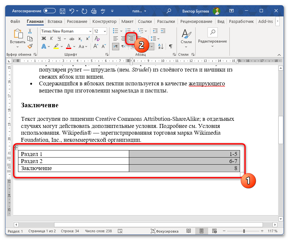Apply subscript formatting
This screenshot has width=289, height=240.
pyautogui.click(x=80, y=39)
